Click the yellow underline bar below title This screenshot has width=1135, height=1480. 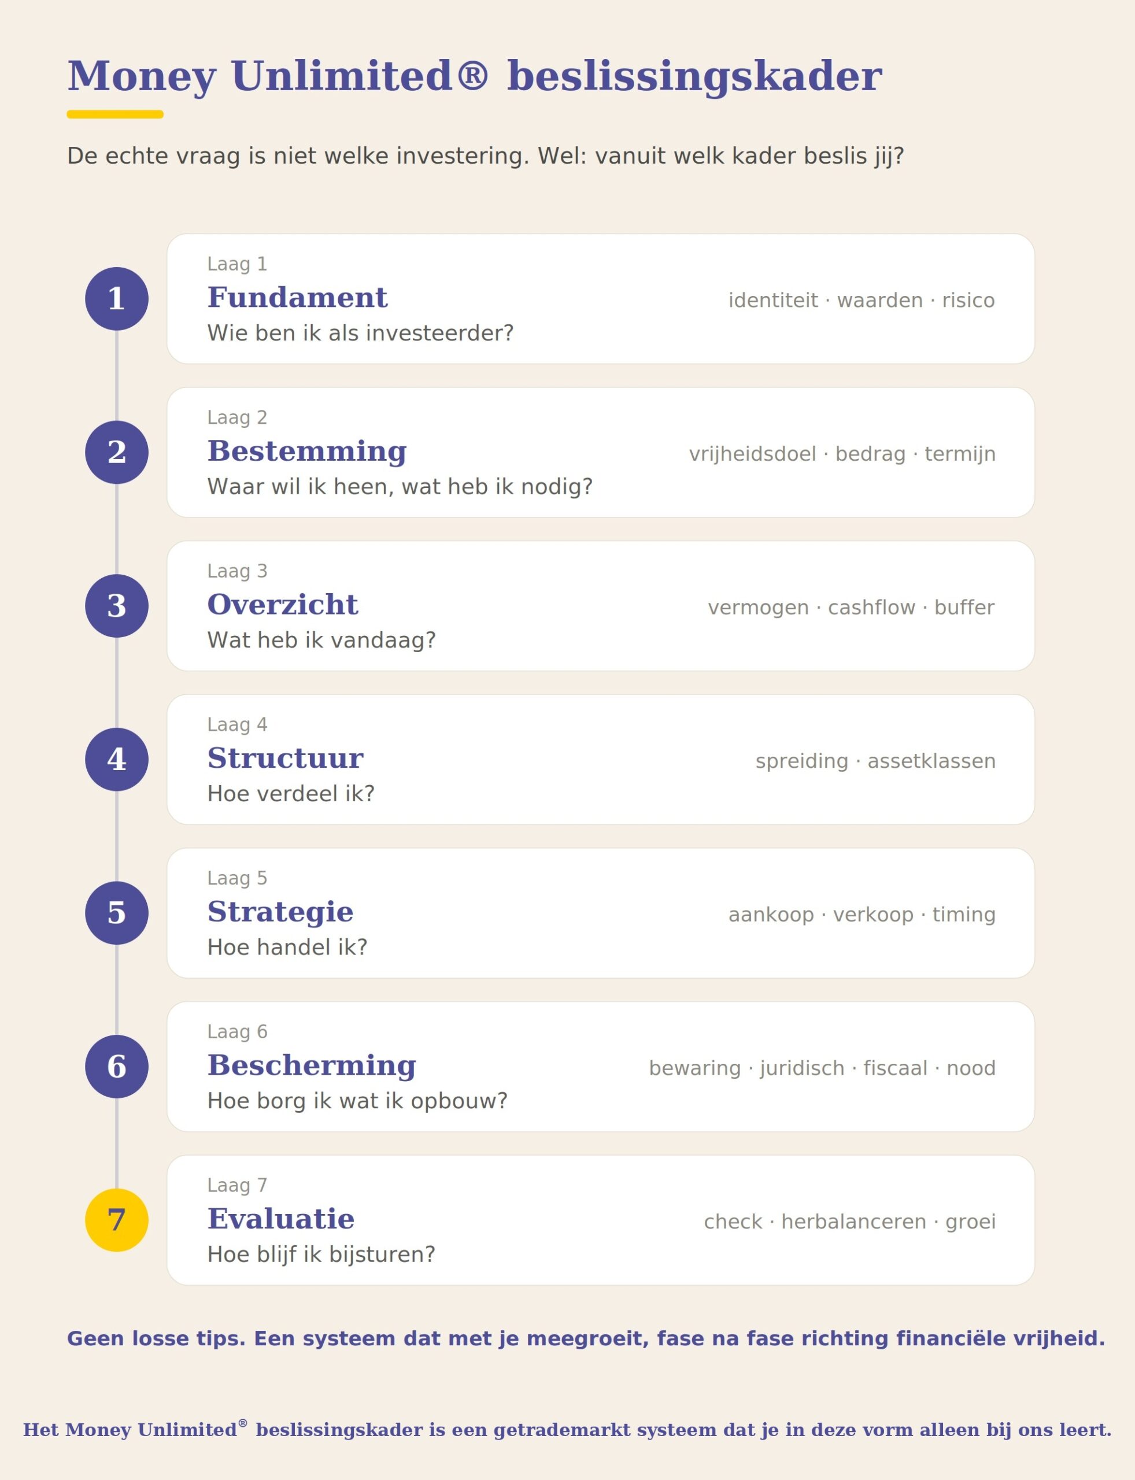pyautogui.click(x=115, y=114)
